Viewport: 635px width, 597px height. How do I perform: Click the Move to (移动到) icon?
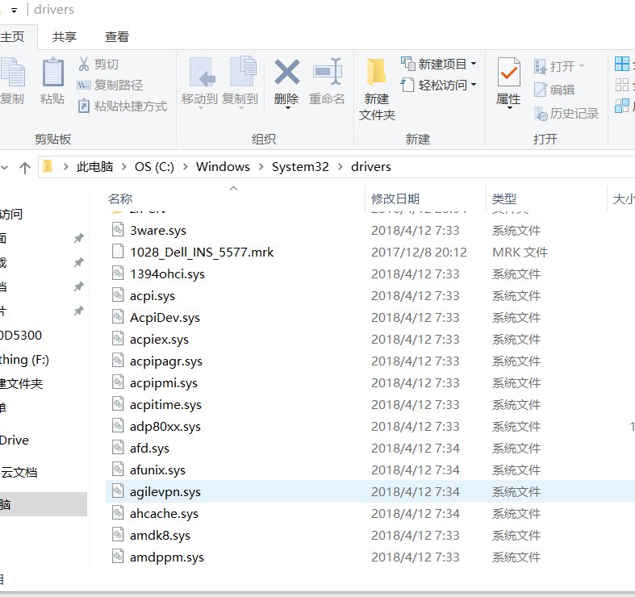[x=203, y=72]
